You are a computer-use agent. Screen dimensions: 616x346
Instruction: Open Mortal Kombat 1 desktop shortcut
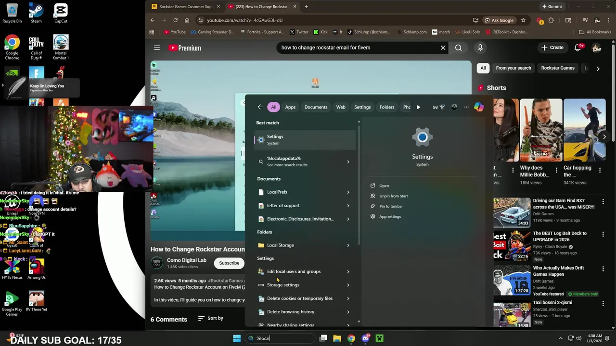tap(61, 47)
